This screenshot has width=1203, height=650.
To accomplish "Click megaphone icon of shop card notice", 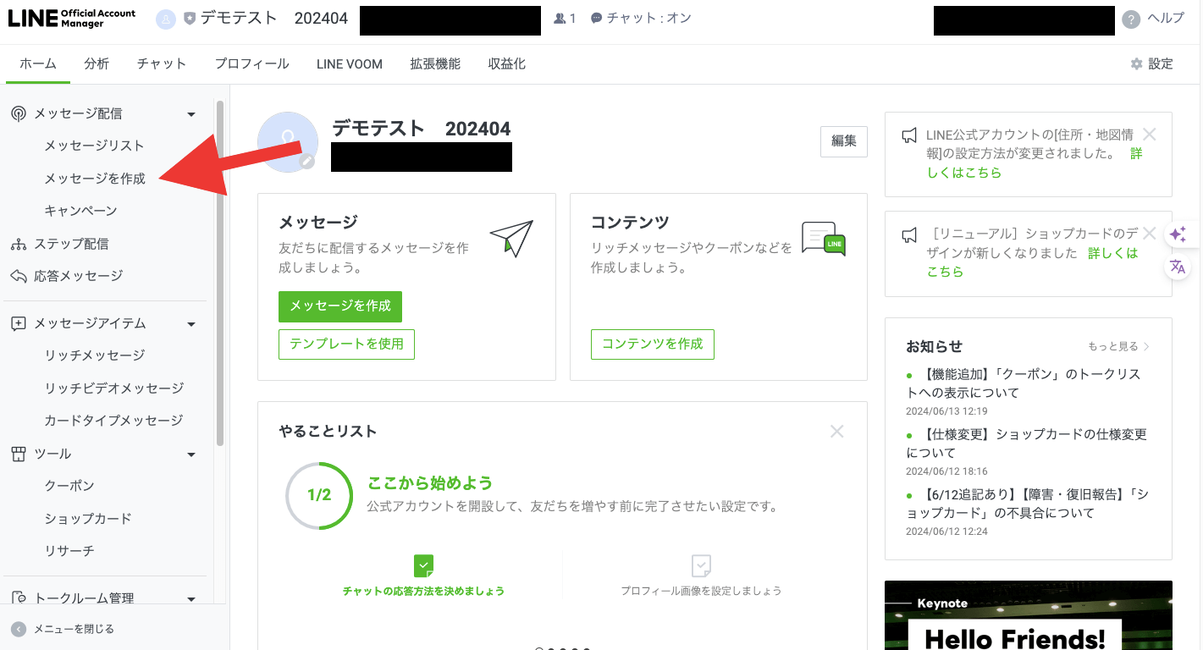I will click(909, 234).
